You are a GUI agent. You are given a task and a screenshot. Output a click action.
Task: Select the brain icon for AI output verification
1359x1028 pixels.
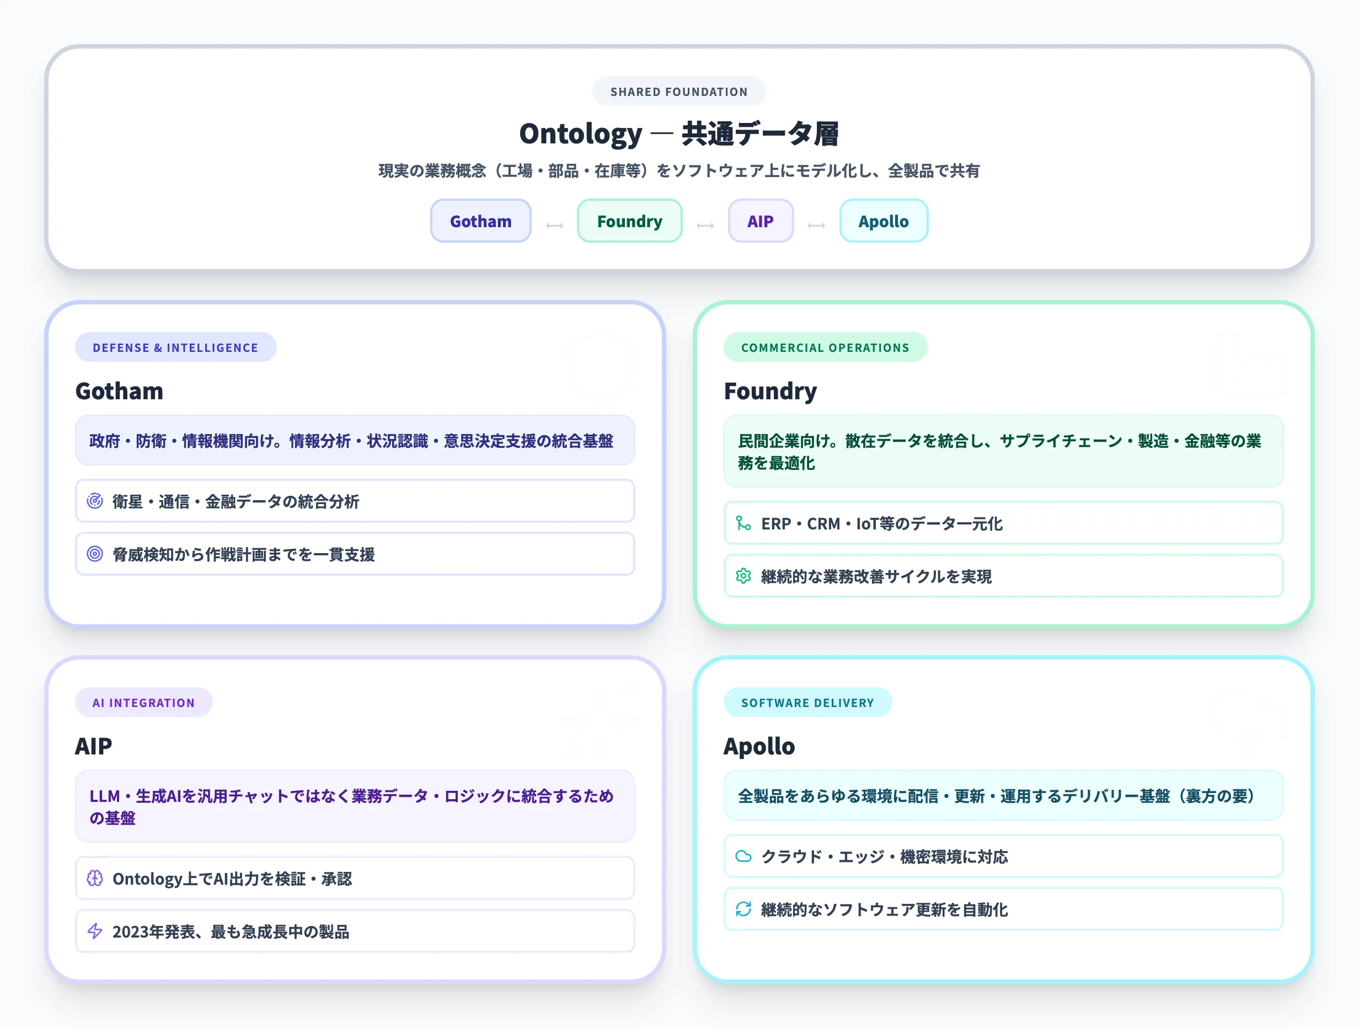coord(95,879)
